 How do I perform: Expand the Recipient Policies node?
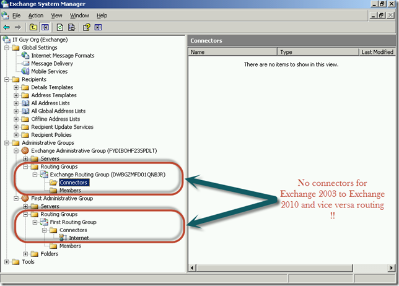pos(16,135)
